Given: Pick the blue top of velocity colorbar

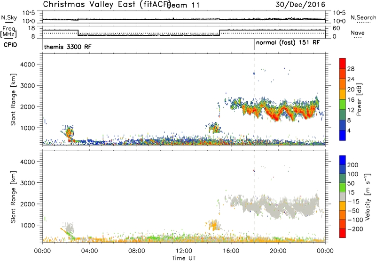Looking at the screenshot, I should click(x=343, y=160).
